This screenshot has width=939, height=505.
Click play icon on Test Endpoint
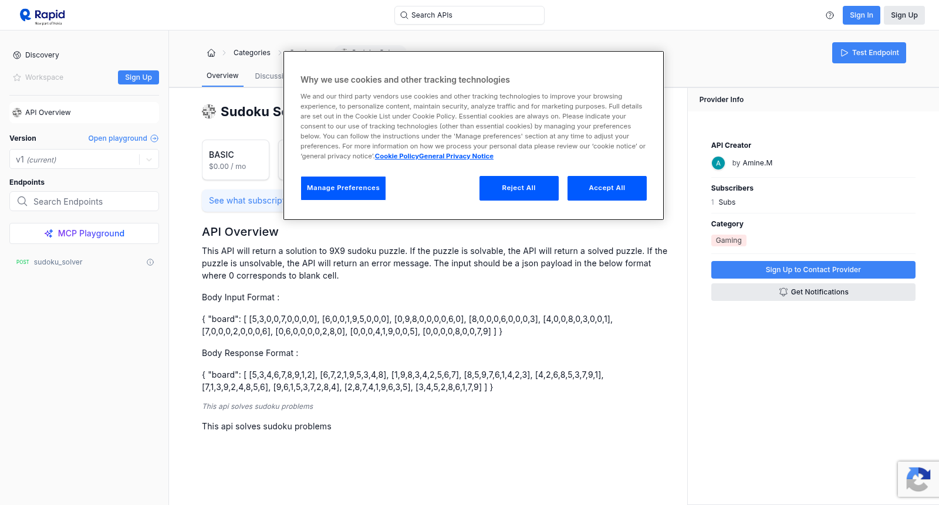coord(845,53)
